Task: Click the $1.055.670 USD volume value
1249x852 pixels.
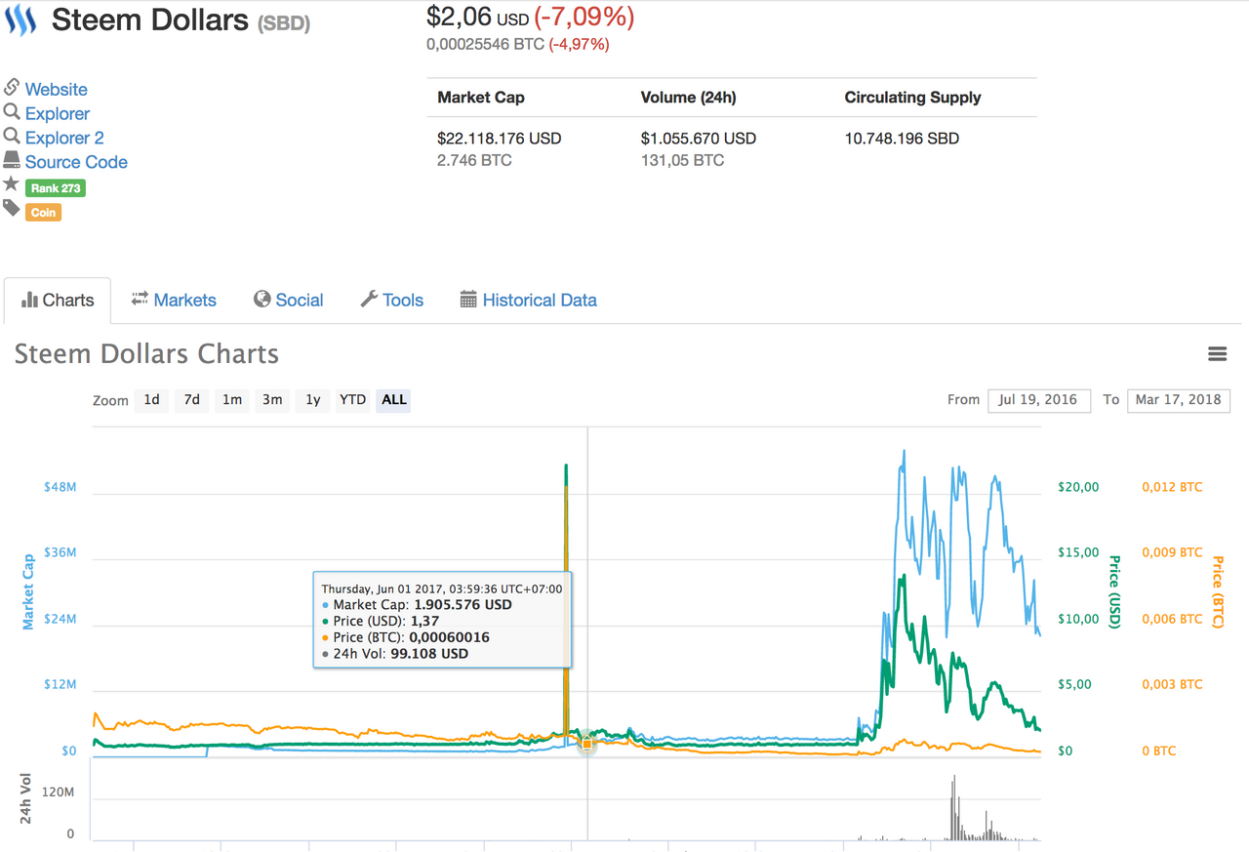Action: point(699,139)
